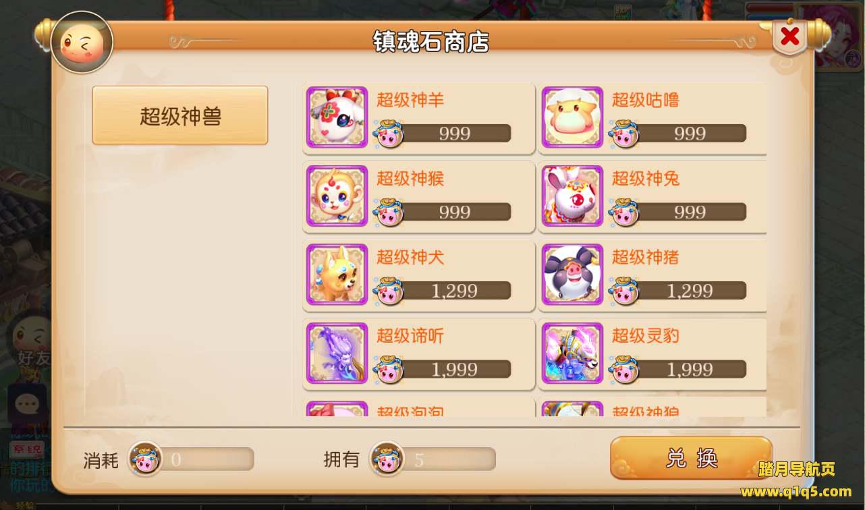
Task: Select the 超级咕噜 pet icon
Action: point(572,117)
